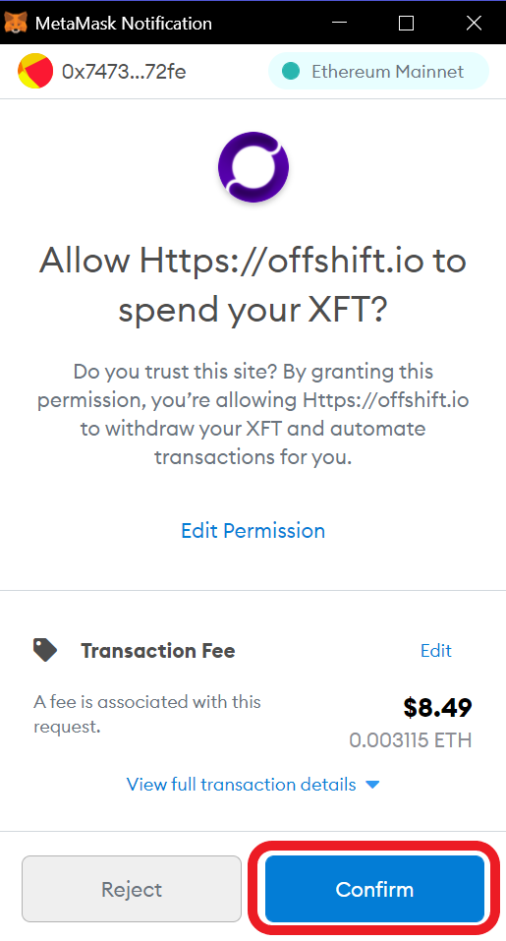Image resolution: width=506 pixels, height=941 pixels.
Task: Click the MetaMask fox icon in title bar
Action: click(x=16, y=23)
